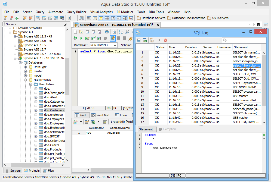Open the Query Builder menu

pyautogui.click(x=76, y=12)
